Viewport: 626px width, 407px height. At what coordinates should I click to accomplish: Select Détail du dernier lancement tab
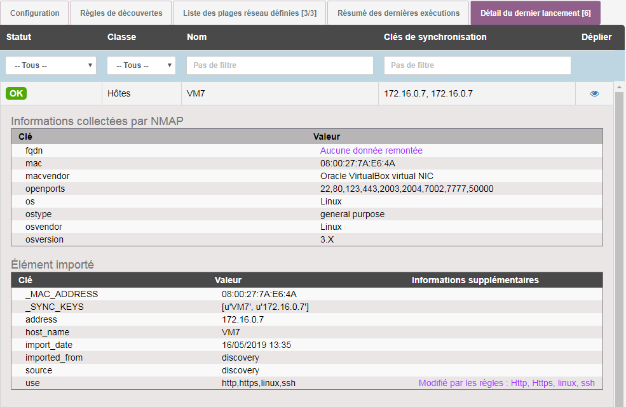(535, 13)
